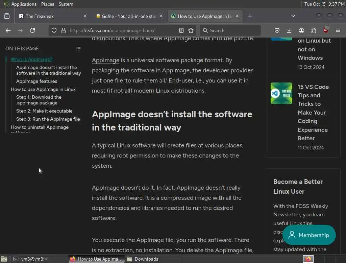Click the 13 Oct 2024 date text
Image resolution: width=346 pixels, height=263 pixels.
point(311,67)
